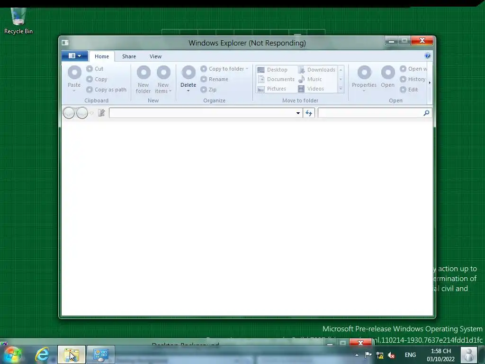Move to Pictures folder

tap(271, 89)
